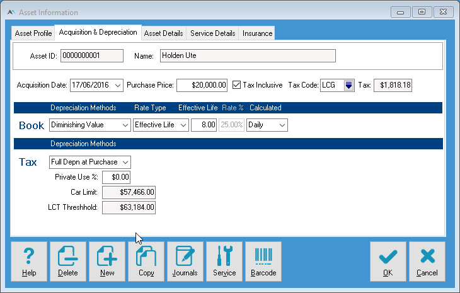
Task: Open Book depreciation method Diminishing Value dropdown
Action: tap(125, 125)
